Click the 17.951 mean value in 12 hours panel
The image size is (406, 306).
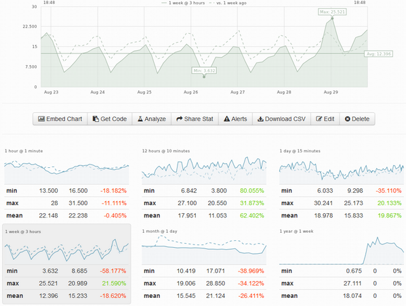coord(187,215)
